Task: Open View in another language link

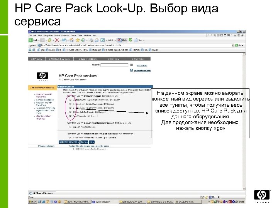Action: [43, 117]
